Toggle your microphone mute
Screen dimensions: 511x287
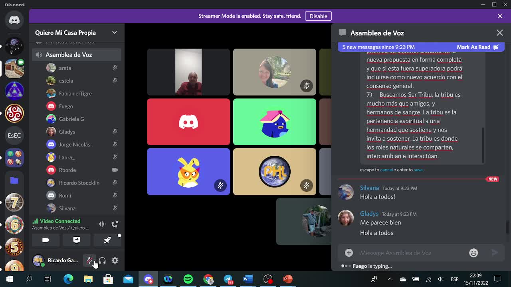90,260
